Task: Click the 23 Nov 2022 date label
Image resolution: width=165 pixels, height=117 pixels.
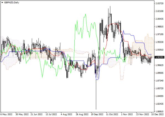Action: click(143, 114)
